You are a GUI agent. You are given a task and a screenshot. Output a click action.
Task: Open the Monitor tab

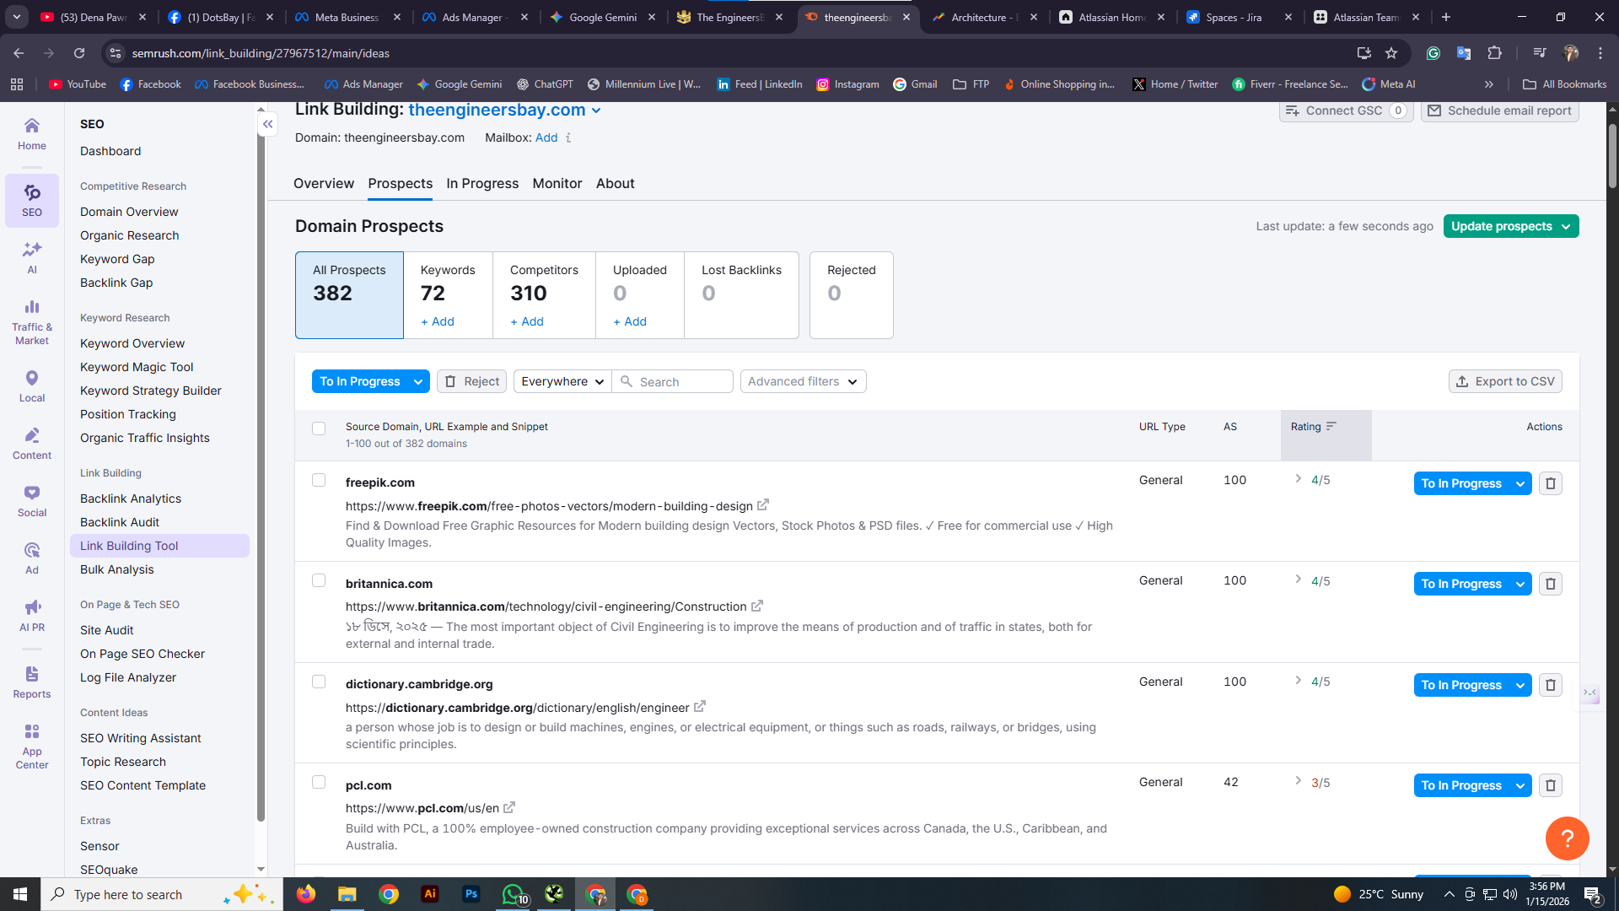point(557,183)
